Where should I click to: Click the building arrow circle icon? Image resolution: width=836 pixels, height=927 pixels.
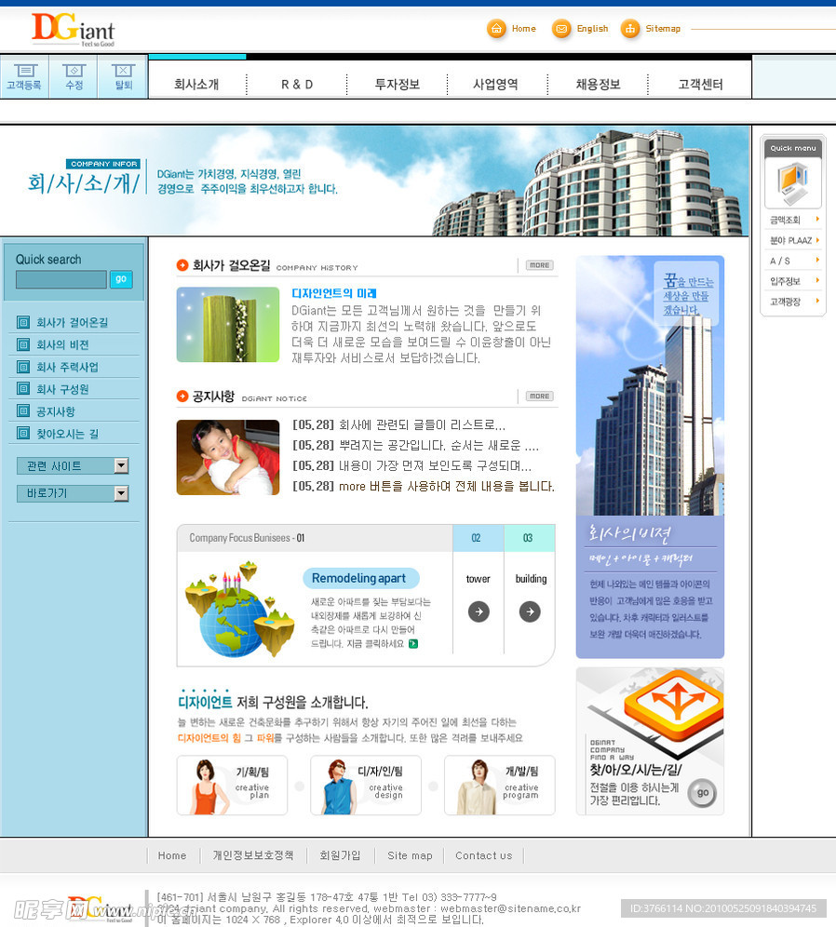(x=530, y=611)
